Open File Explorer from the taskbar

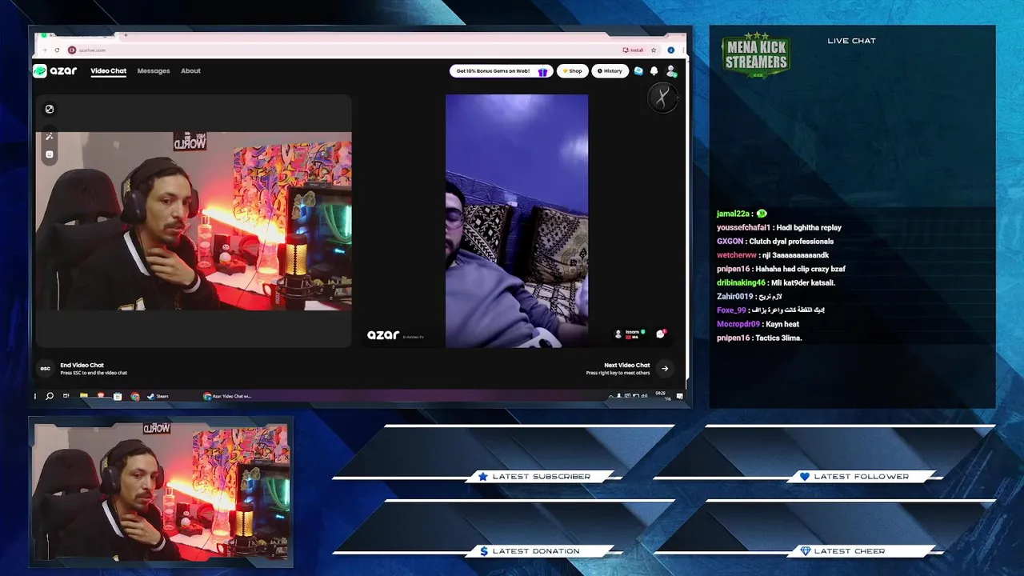pyautogui.click(x=84, y=396)
